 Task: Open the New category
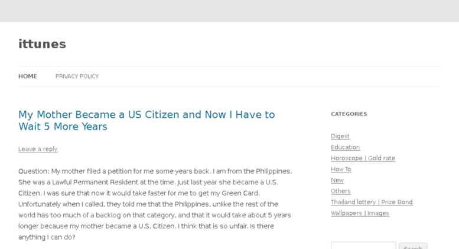(337, 180)
